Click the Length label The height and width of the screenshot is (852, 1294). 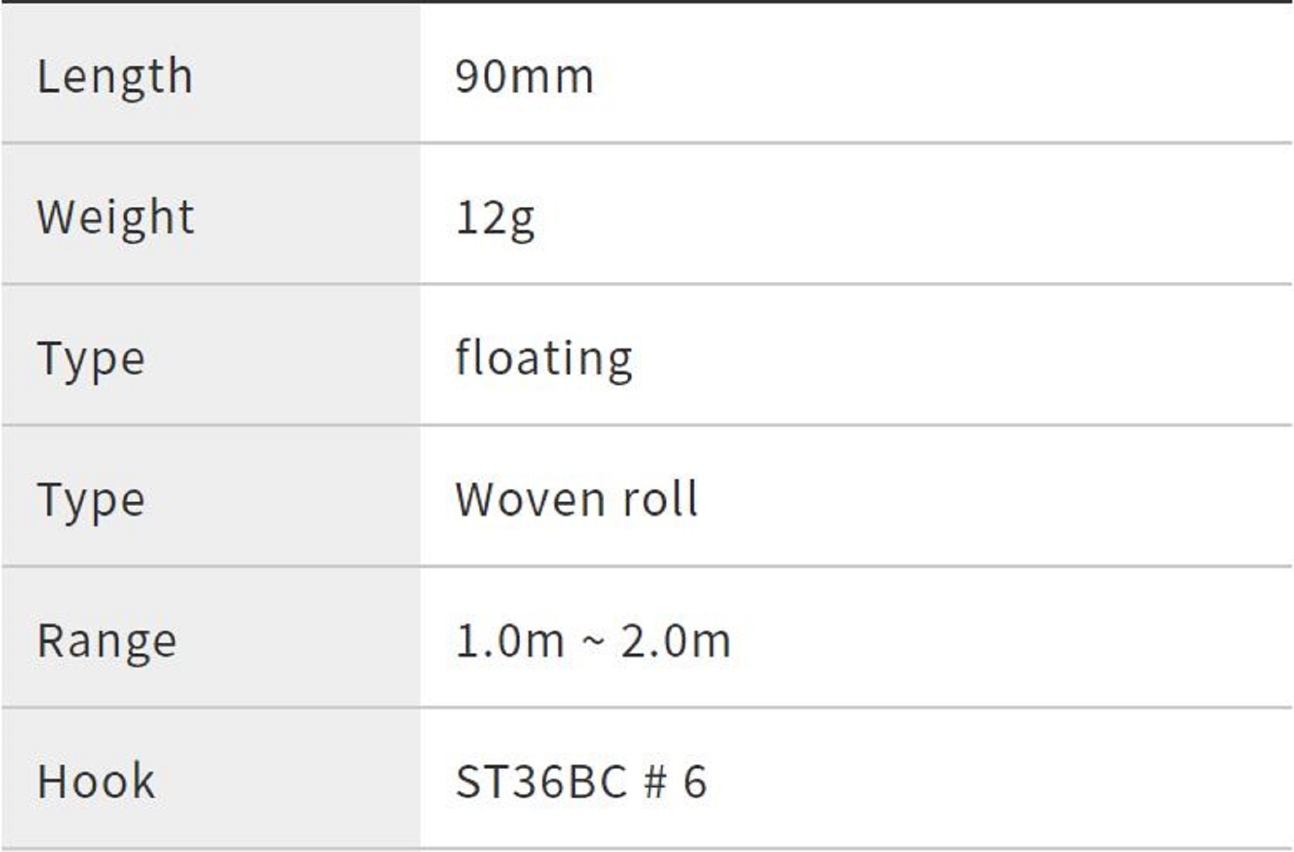pos(115,77)
